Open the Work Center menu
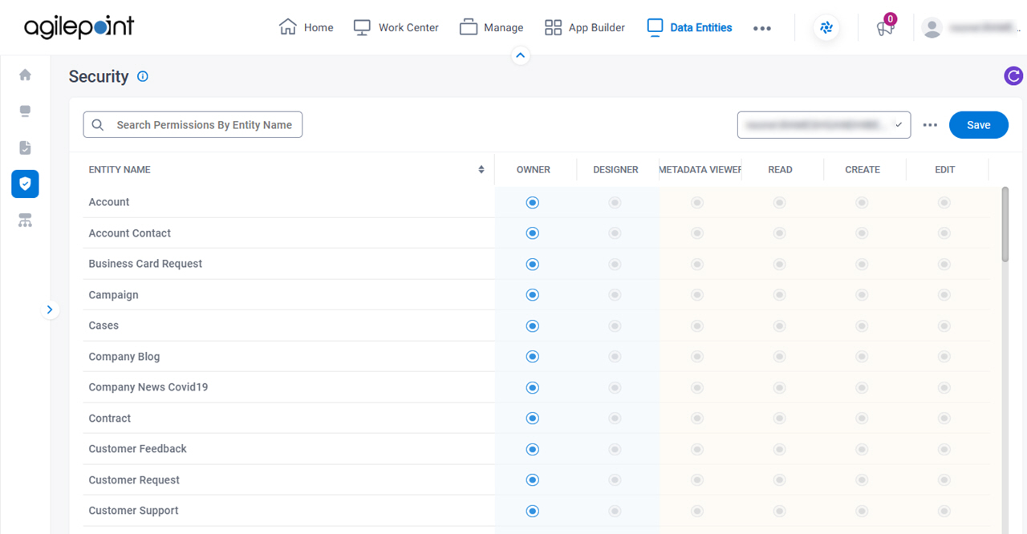 pyautogui.click(x=396, y=27)
